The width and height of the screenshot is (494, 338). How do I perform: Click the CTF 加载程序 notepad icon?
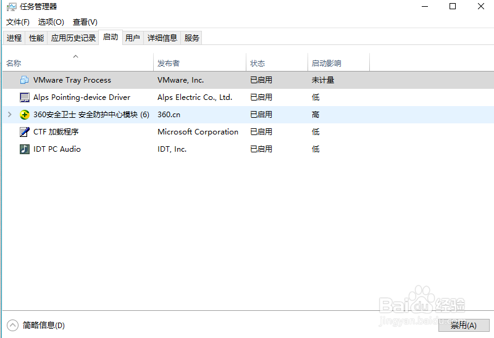(25, 132)
